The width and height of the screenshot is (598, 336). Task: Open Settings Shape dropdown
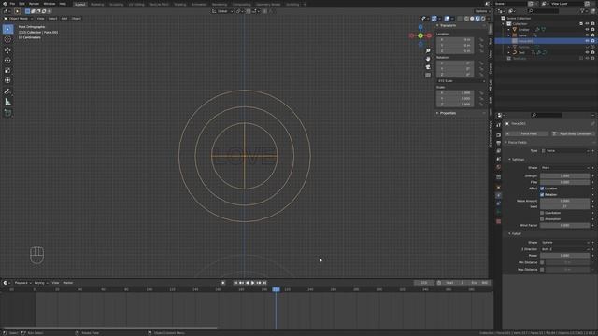tap(565, 168)
